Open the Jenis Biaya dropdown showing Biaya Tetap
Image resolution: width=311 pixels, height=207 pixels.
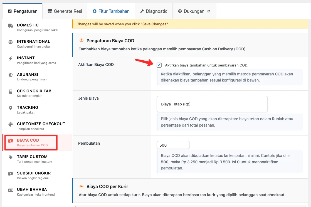coord(212,104)
